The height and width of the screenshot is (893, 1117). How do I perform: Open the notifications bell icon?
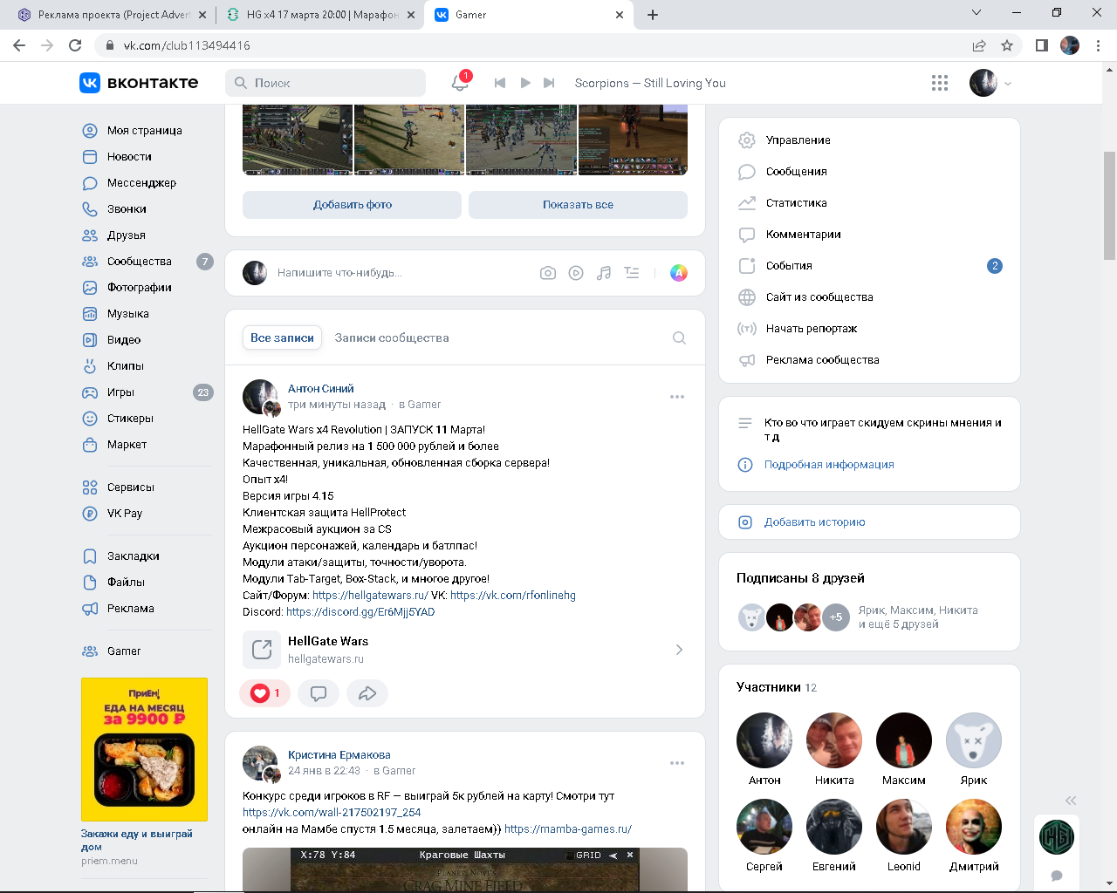(x=460, y=83)
